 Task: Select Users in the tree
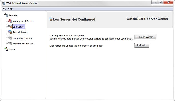[12, 49]
